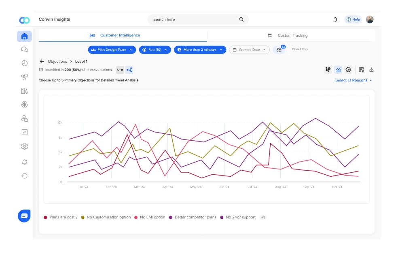Expand the Rep (10) filter dropdown

point(154,50)
